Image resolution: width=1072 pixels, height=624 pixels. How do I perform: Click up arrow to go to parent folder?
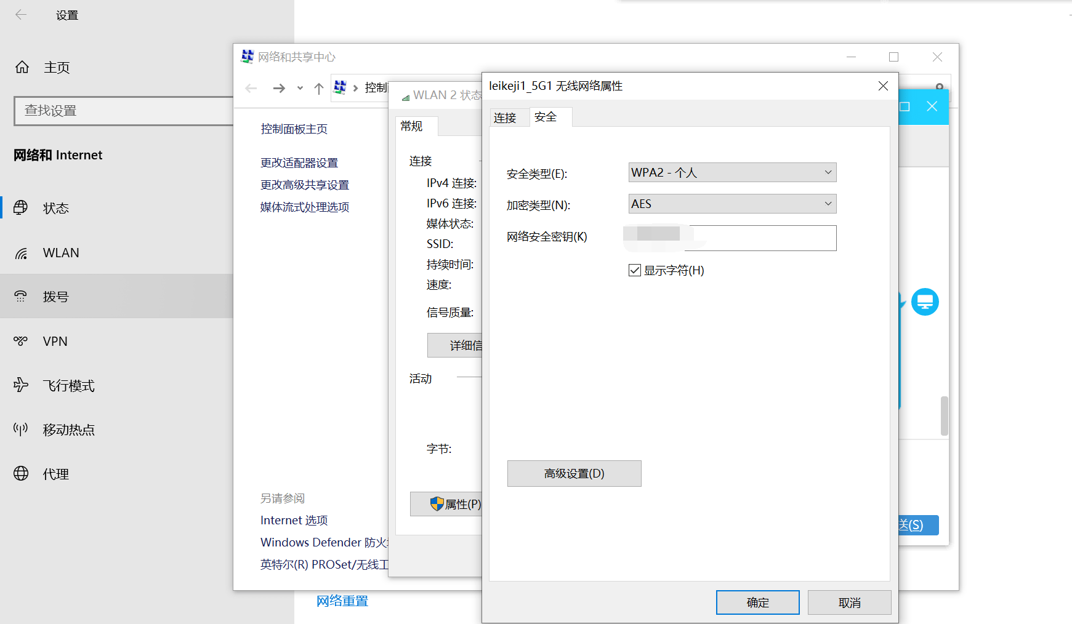(x=318, y=87)
